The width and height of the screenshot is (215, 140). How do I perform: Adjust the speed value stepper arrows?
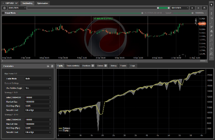click(x=206, y=13)
